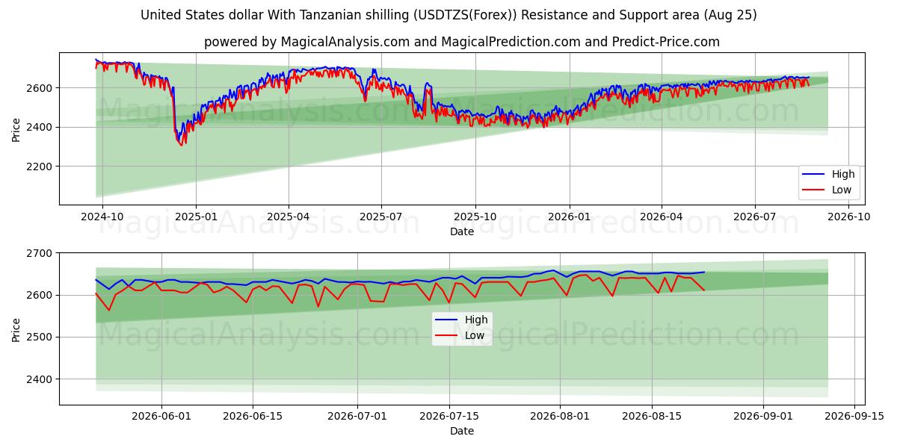Click the 2025-10 date tick label
Image resolution: width=897 pixels, height=448 pixels.
click(x=475, y=217)
